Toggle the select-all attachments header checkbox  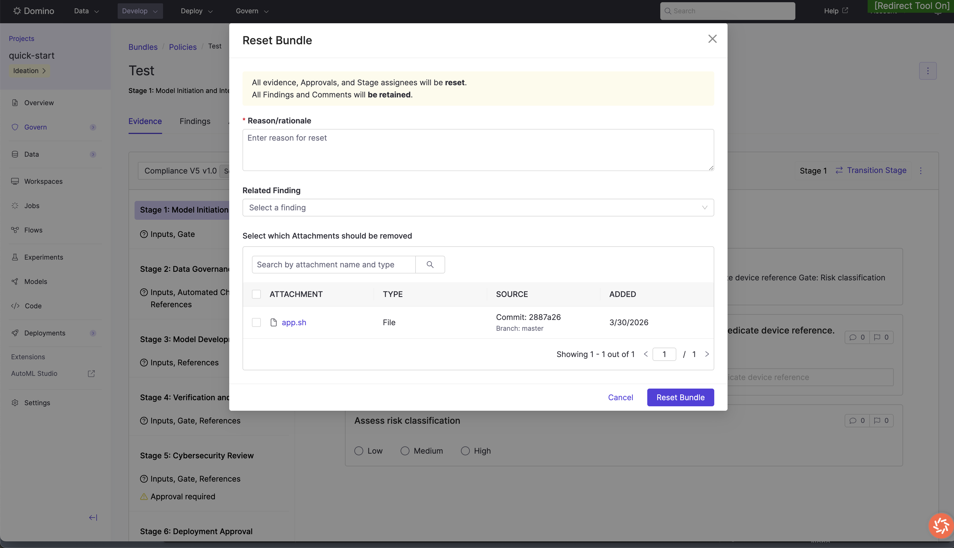point(256,294)
